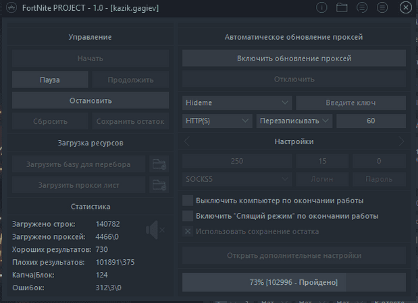Click Сохранить остаток button
This screenshot has height=303, width=418.
pos(130,121)
